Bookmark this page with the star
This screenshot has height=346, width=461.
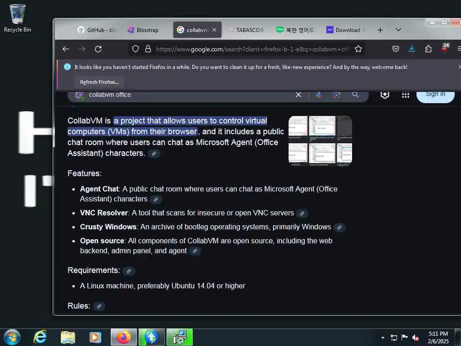[358, 49]
